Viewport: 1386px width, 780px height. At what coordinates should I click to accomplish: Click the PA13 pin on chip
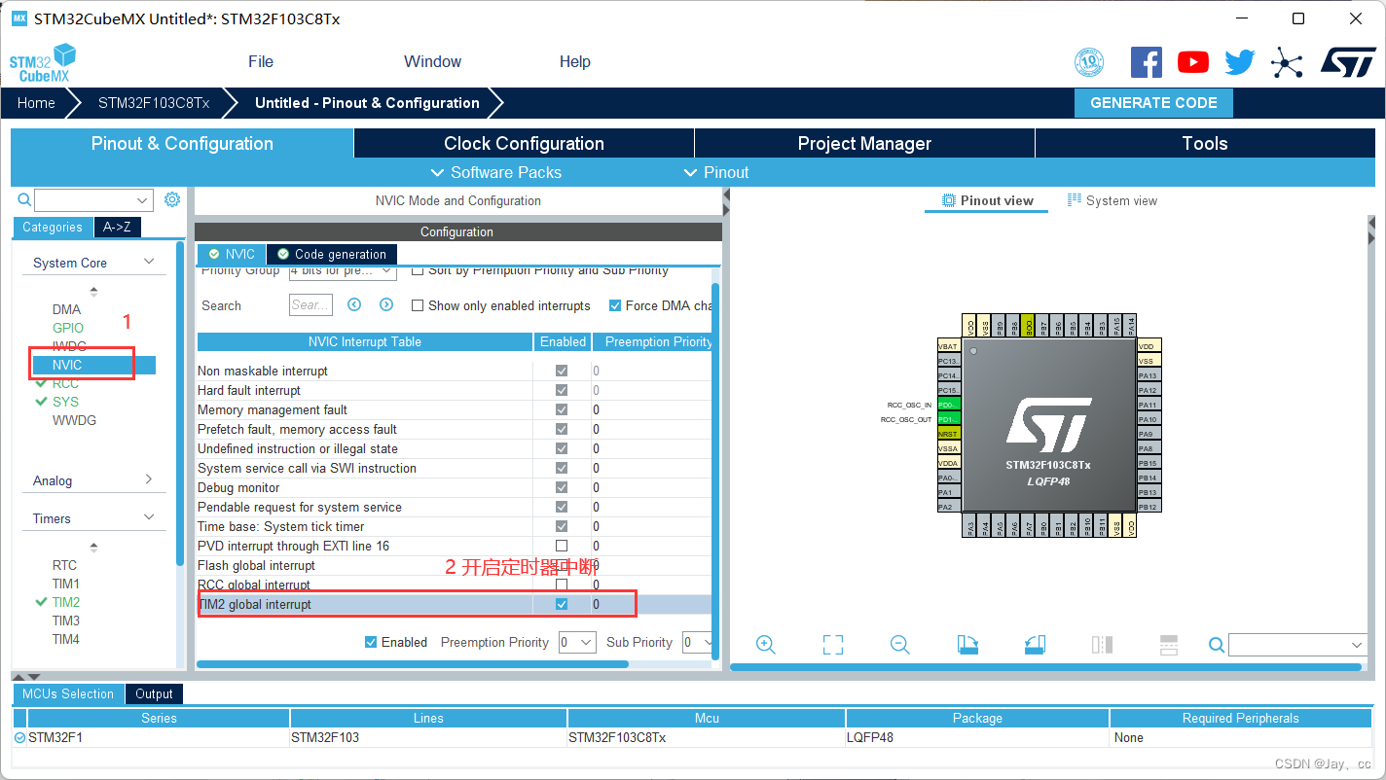coord(1149,375)
